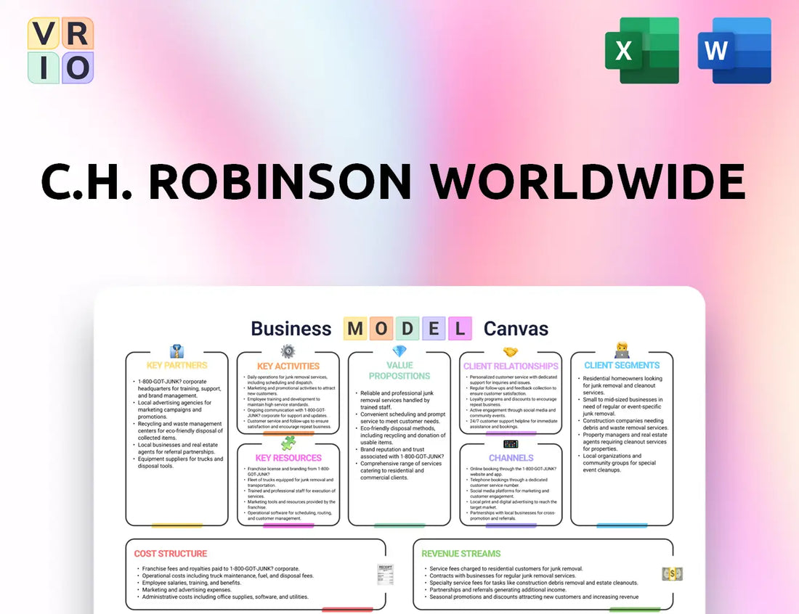
Task: Click the KEY PARTNERS heading
Action: 177,365
